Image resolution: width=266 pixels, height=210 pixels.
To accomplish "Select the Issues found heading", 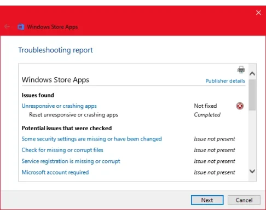I will [38, 95].
